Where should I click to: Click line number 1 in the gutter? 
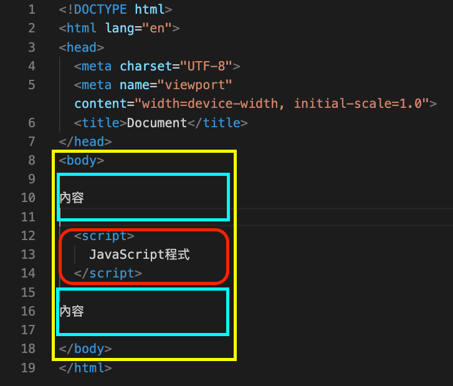click(32, 9)
